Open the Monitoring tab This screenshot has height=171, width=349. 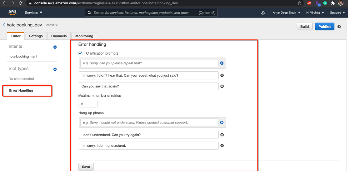(x=84, y=36)
